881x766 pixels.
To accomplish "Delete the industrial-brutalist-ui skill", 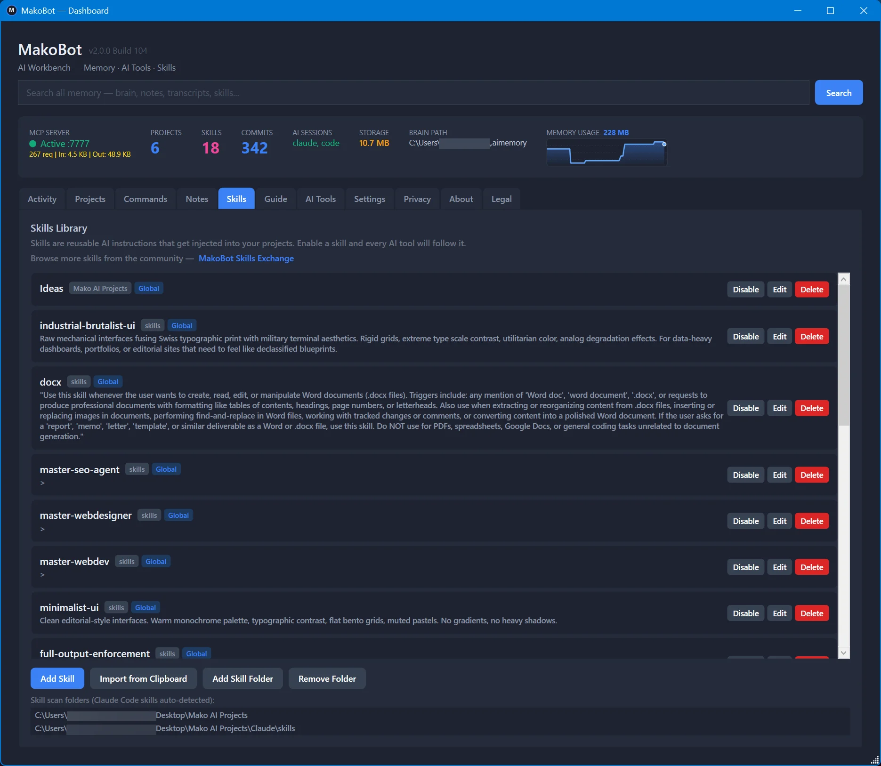I will [812, 337].
